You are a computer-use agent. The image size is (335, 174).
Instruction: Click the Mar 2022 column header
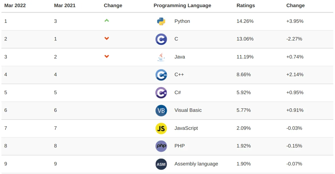coord(15,5)
